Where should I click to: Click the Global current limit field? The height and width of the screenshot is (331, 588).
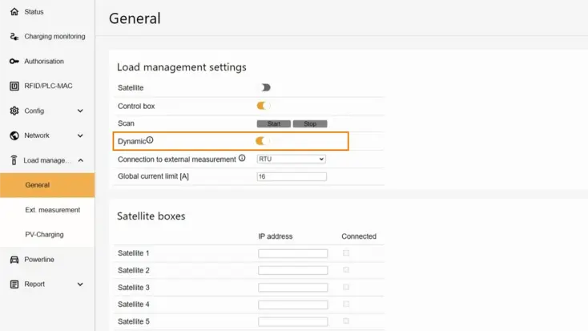click(x=292, y=176)
